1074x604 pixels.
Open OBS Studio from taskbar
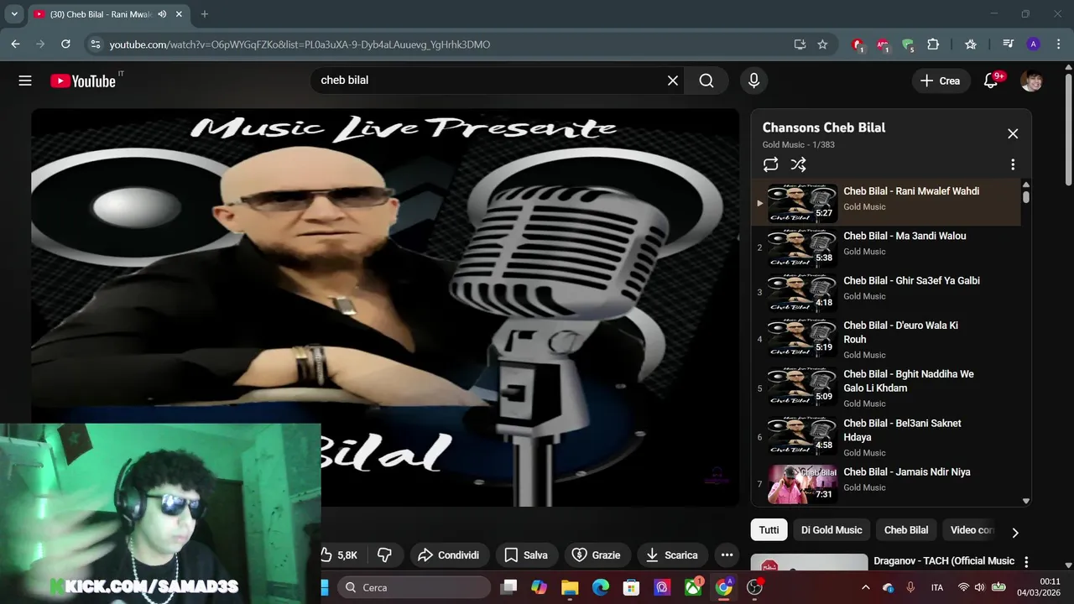point(754,587)
